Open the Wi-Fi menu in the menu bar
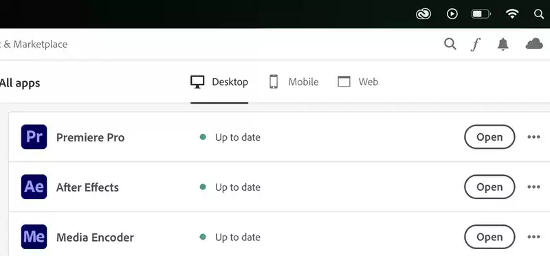The height and width of the screenshot is (256, 550). pos(512,14)
